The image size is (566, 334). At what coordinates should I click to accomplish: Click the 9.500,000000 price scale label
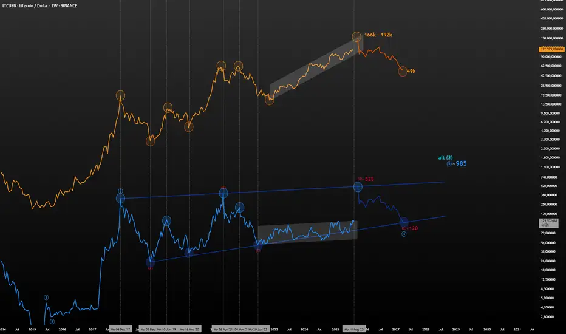(550, 113)
